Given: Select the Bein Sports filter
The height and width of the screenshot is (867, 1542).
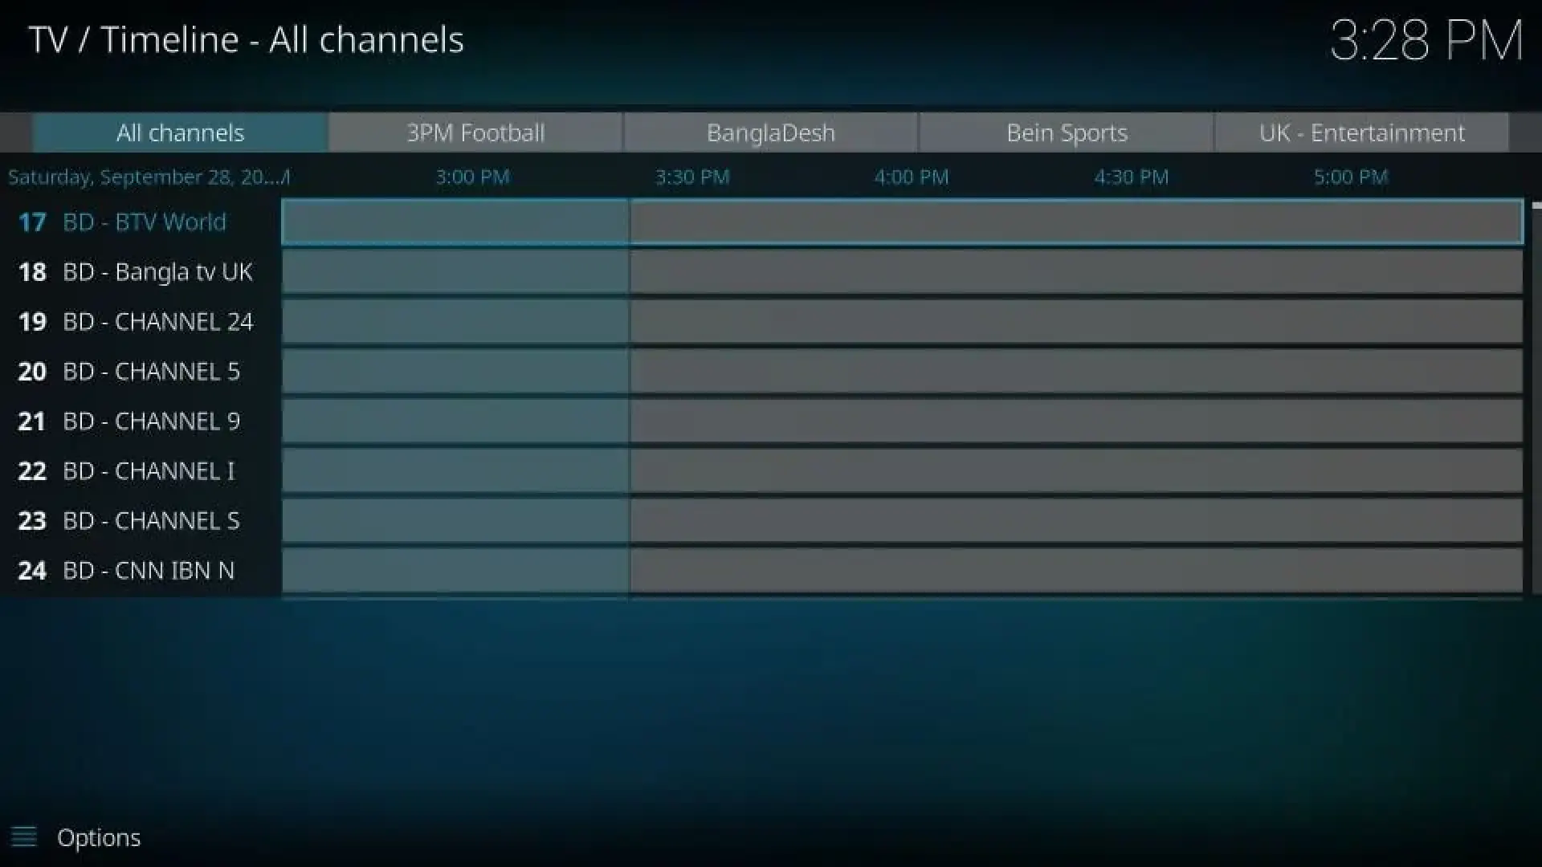Looking at the screenshot, I should click(x=1067, y=132).
